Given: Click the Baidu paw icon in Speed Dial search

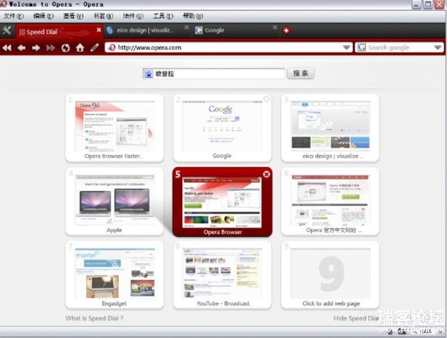Looking at the screenshot, I should [149, 73].
